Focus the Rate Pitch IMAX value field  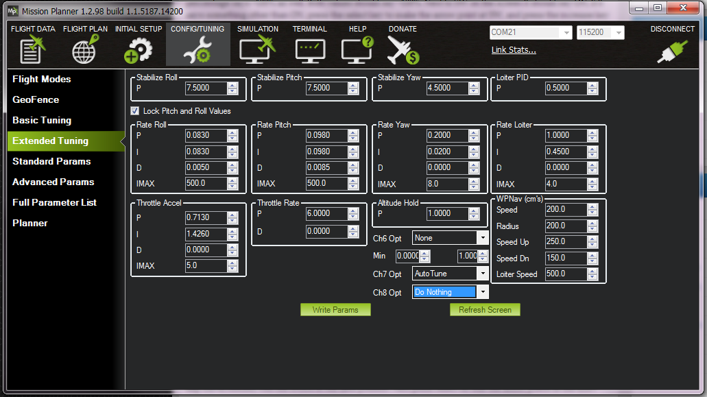tap(326, 183)
